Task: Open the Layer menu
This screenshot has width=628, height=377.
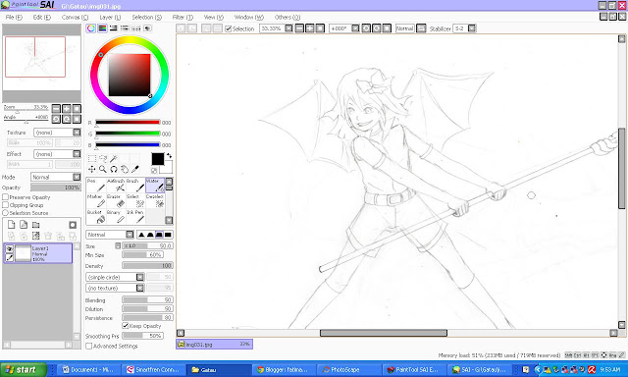Action: [x=110, y=18]
